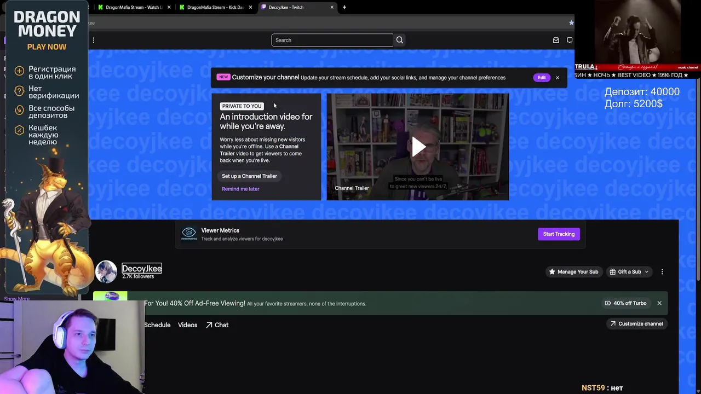Image resolution: width=701 pixels, height=394 pixels.
Task: Focus the Twitch Search field
Action: (x=332, y=40)
